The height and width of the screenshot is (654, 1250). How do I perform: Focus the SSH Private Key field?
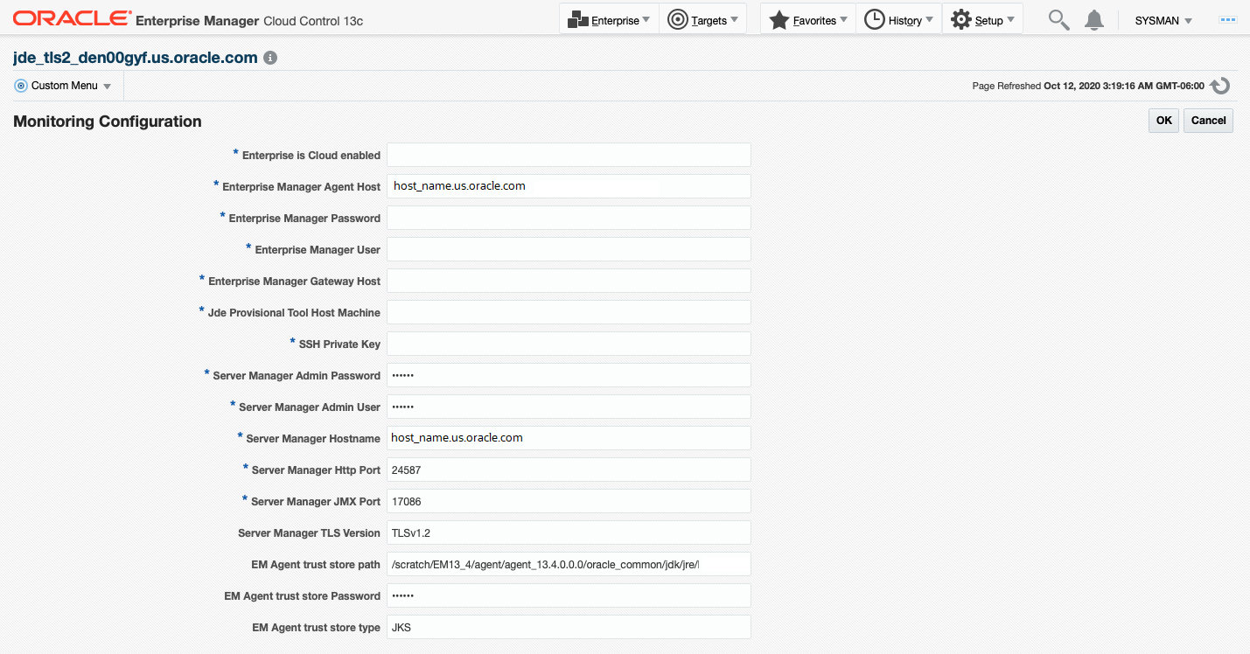[x=569, y=344]
